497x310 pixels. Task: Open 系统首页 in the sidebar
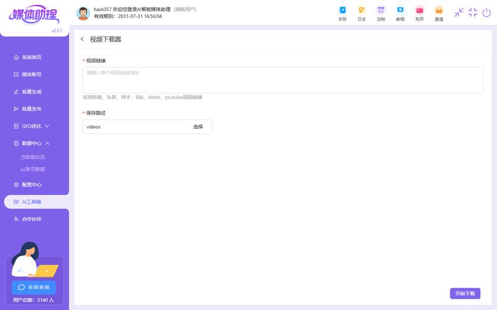pos(31,57)
